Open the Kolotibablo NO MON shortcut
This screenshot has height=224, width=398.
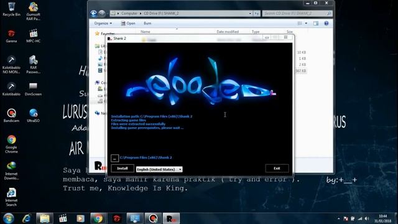point(11,65)
